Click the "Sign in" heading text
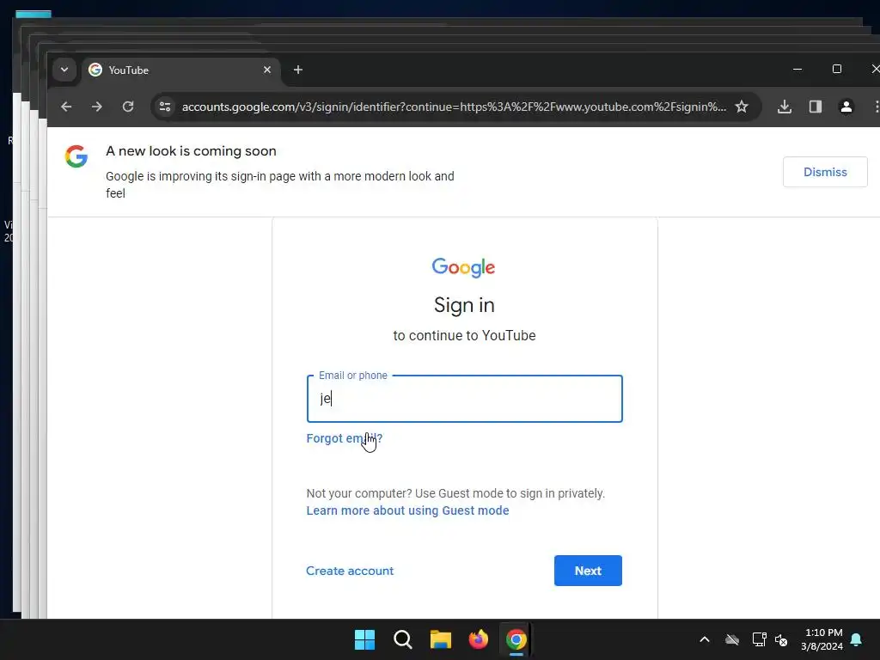Viewport: 880px width, 660px height. [x=464, y=305]
